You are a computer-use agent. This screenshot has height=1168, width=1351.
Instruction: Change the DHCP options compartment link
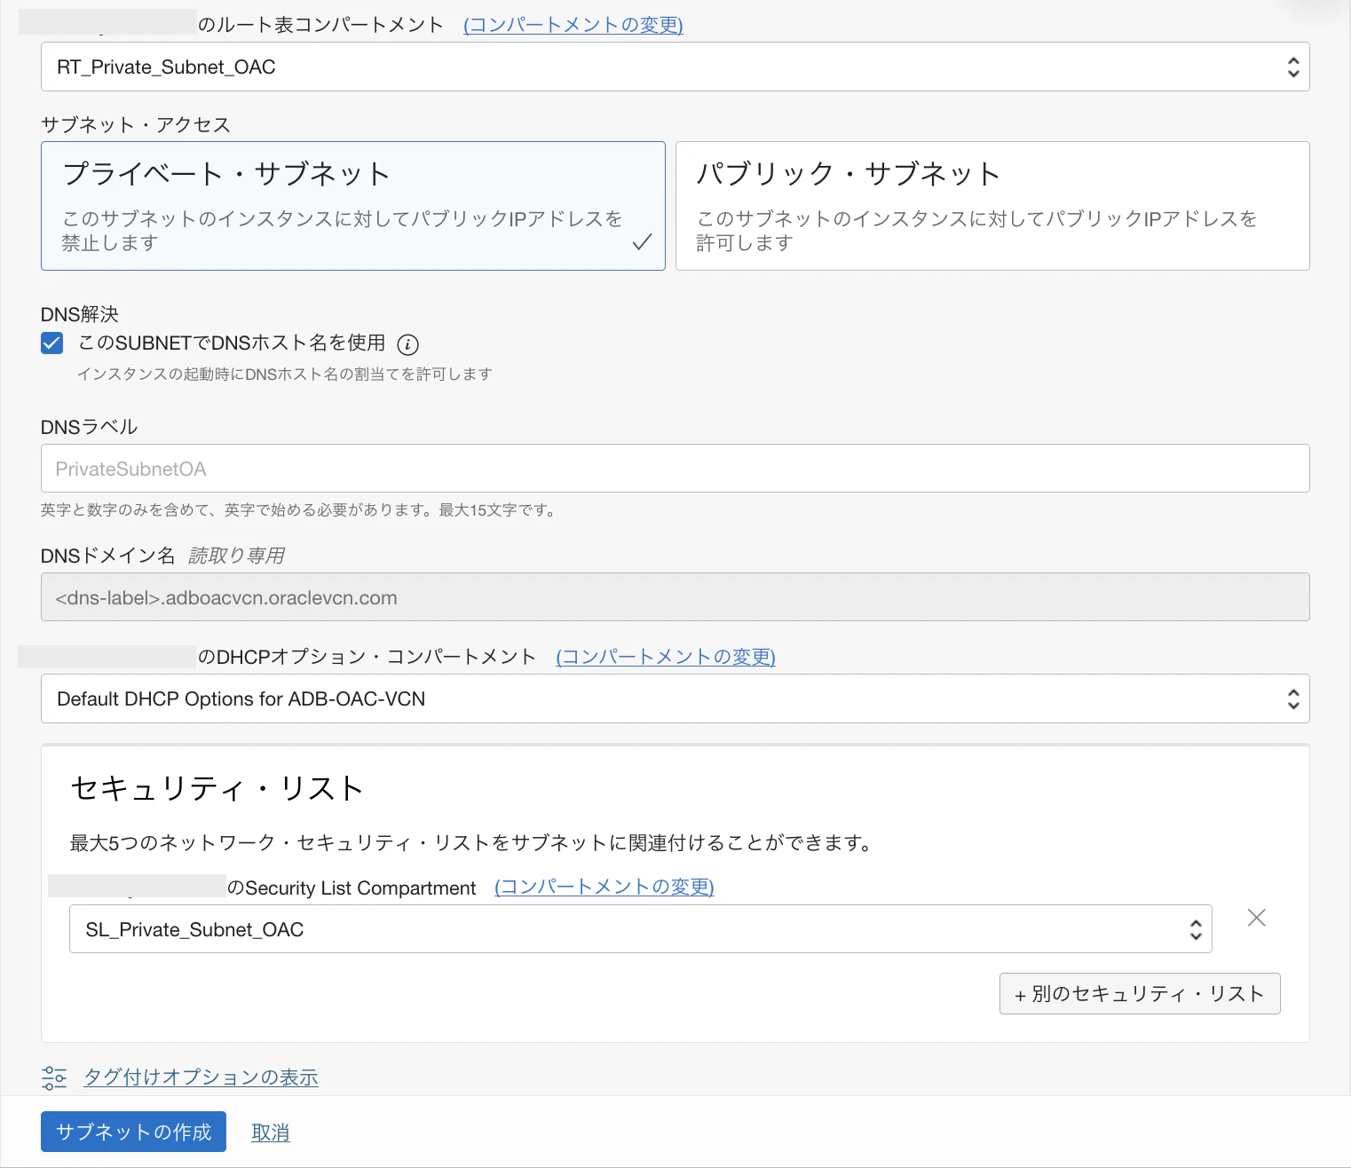click(666, 657)
